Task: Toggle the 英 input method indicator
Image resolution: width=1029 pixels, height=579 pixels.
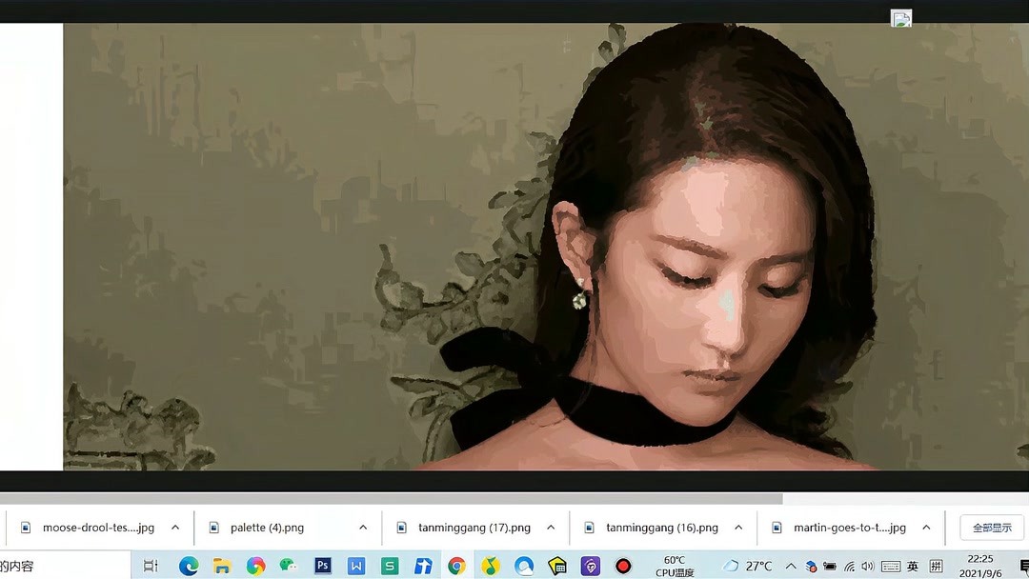Action: [x=912, y=564]
